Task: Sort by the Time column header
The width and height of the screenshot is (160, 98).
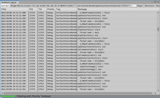Action: click(14, 9)
